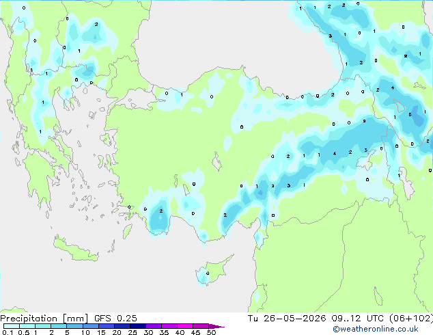Click the 'Precipitation [mm]' title text
The height and width of the screenshot is (335, 433).
click(44, 319)
